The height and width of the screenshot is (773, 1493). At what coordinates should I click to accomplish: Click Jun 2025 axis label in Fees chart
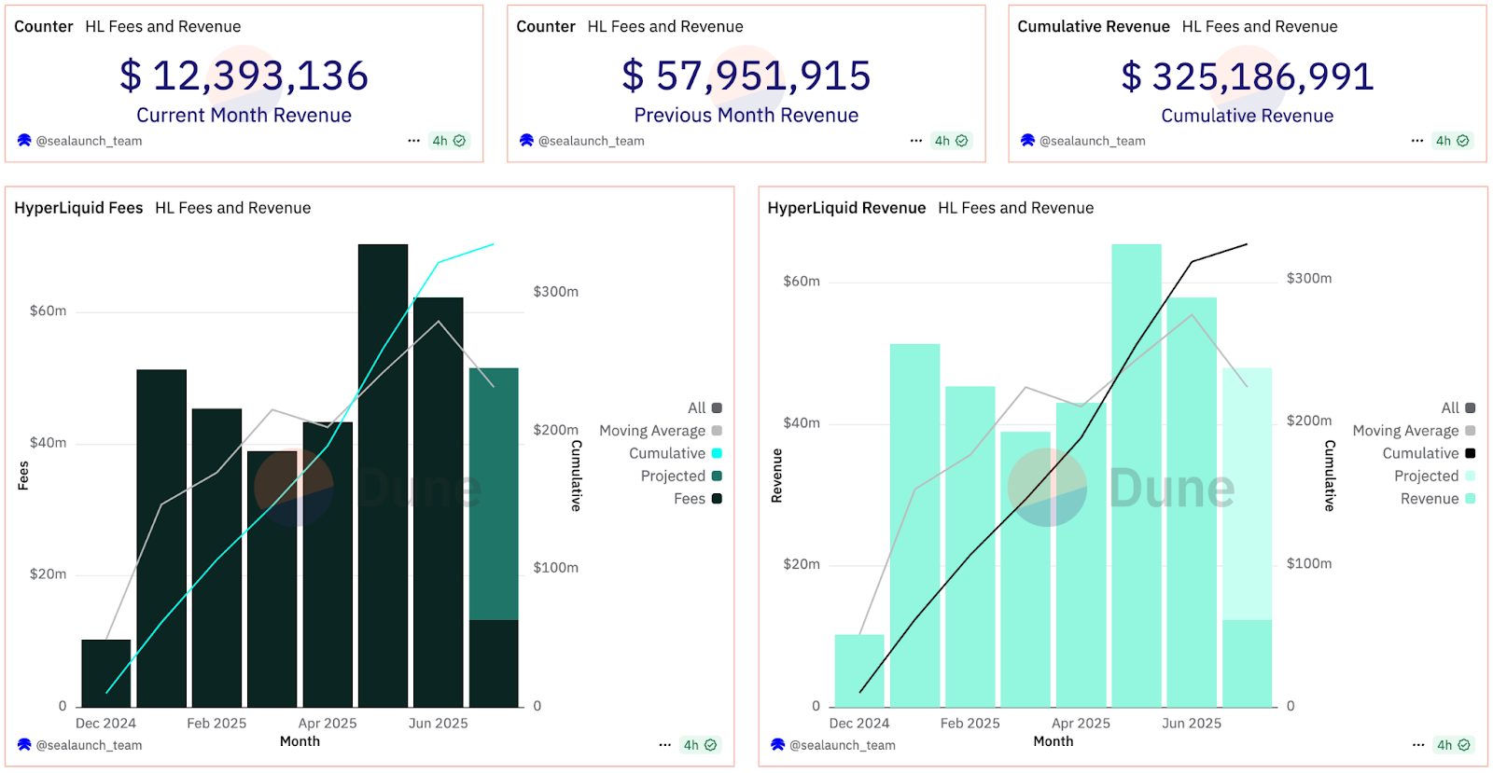(x=439, y=724)
